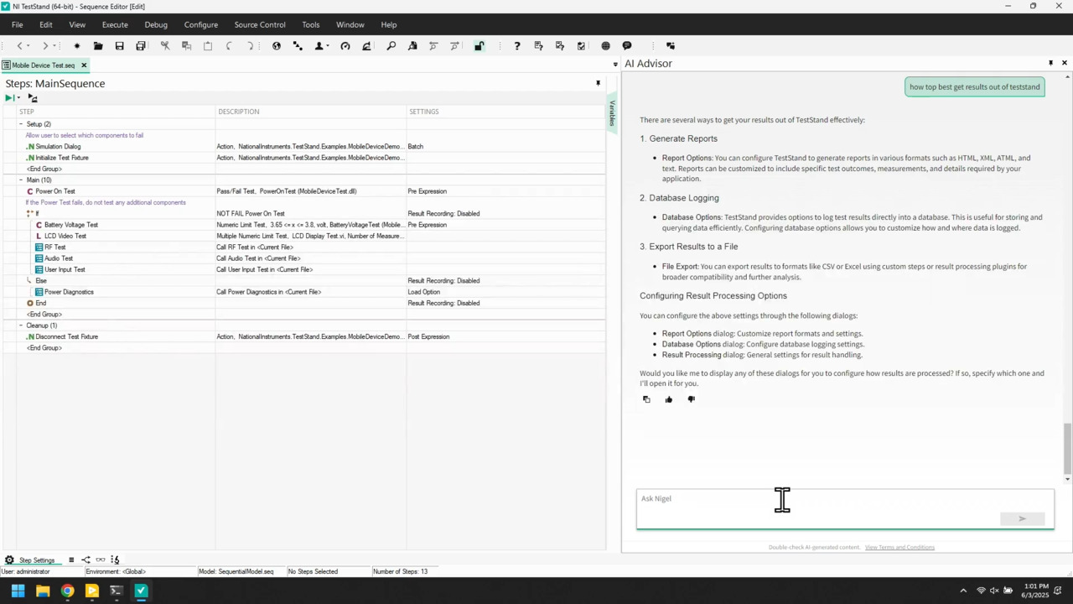
Task: Pin the Steps: MainSequence pane
Action: (598, 83)
